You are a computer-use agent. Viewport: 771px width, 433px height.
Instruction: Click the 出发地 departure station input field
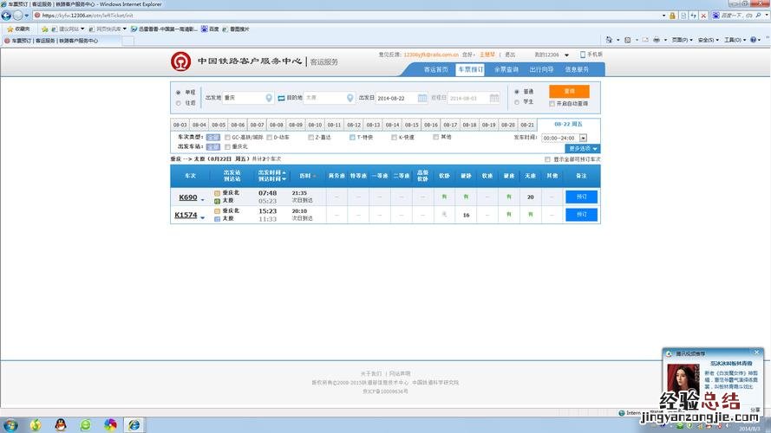pos(243,98)
